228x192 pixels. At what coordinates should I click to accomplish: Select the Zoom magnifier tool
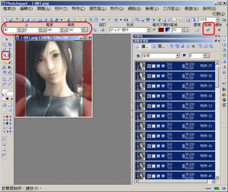(x=4, y=79)
